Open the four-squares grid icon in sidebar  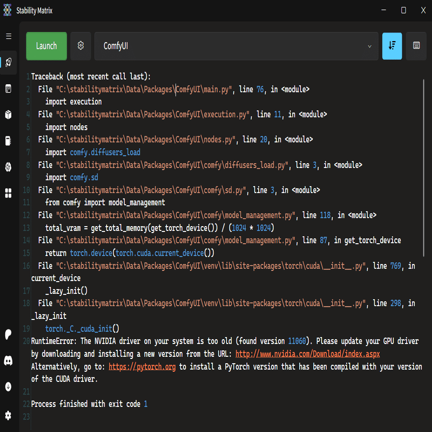click(9, 193)
